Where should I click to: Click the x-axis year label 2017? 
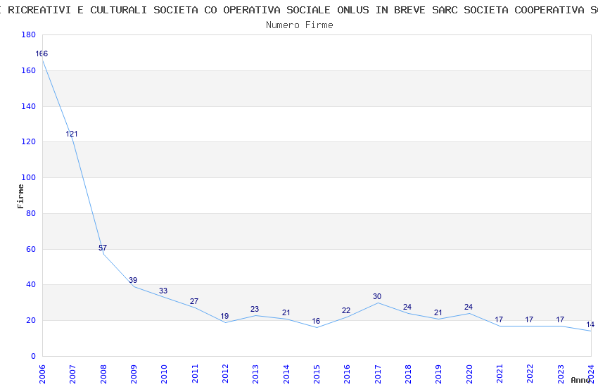(x=378, y=374)
